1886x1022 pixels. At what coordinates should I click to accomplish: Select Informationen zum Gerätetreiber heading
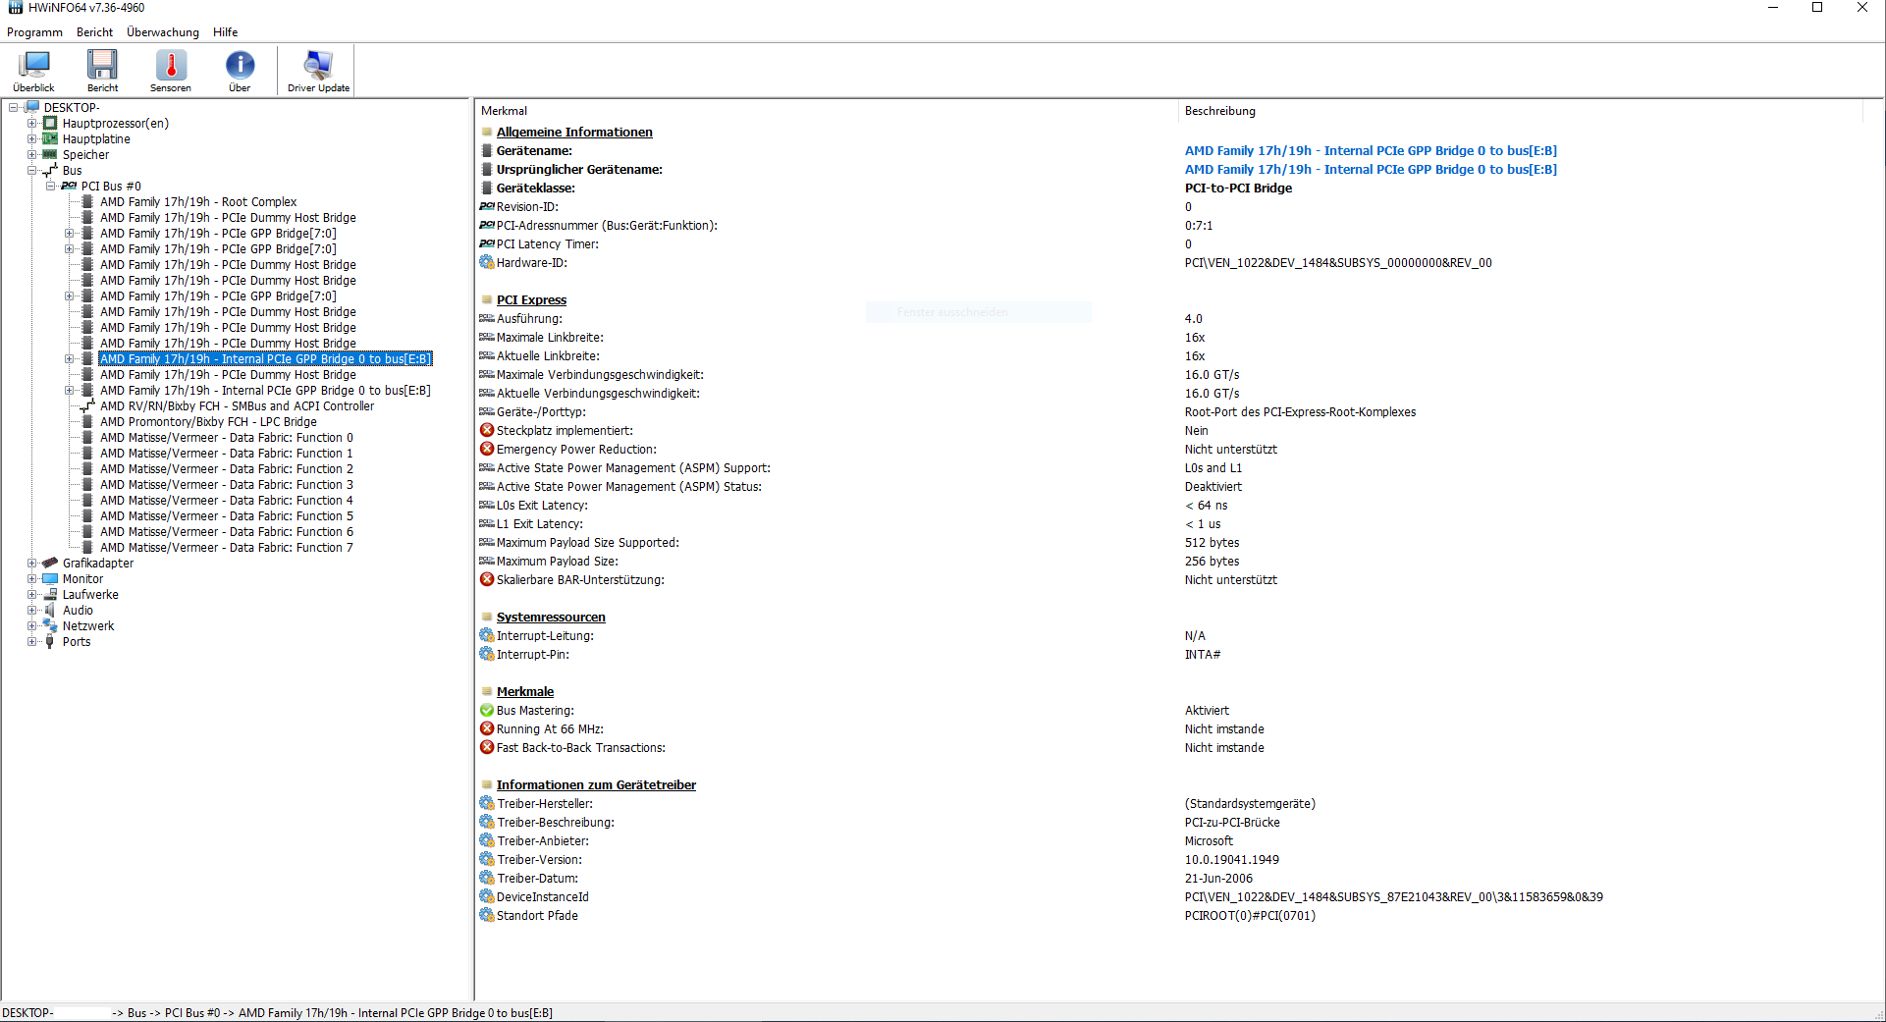(x=596, y=785)
